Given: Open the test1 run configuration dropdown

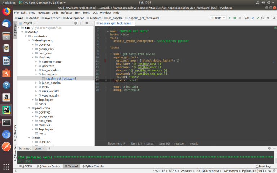Looking at the screenshot, I should click(x=218, y=18).
